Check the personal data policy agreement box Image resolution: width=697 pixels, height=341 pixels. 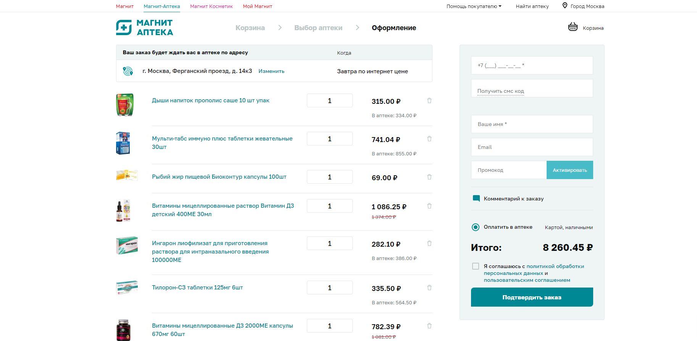pyautogui.click(x=476, y=266)
